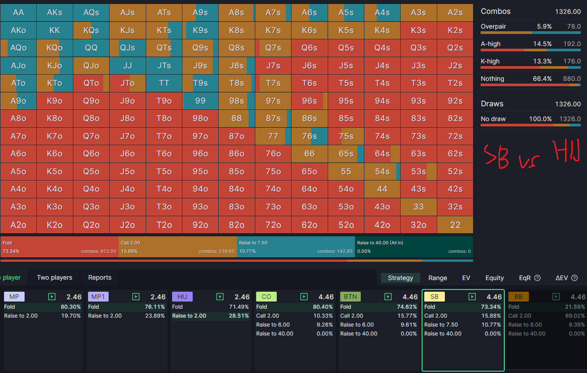Click the teal Raise to 7.50 action bar

click(x=296, y=247)
